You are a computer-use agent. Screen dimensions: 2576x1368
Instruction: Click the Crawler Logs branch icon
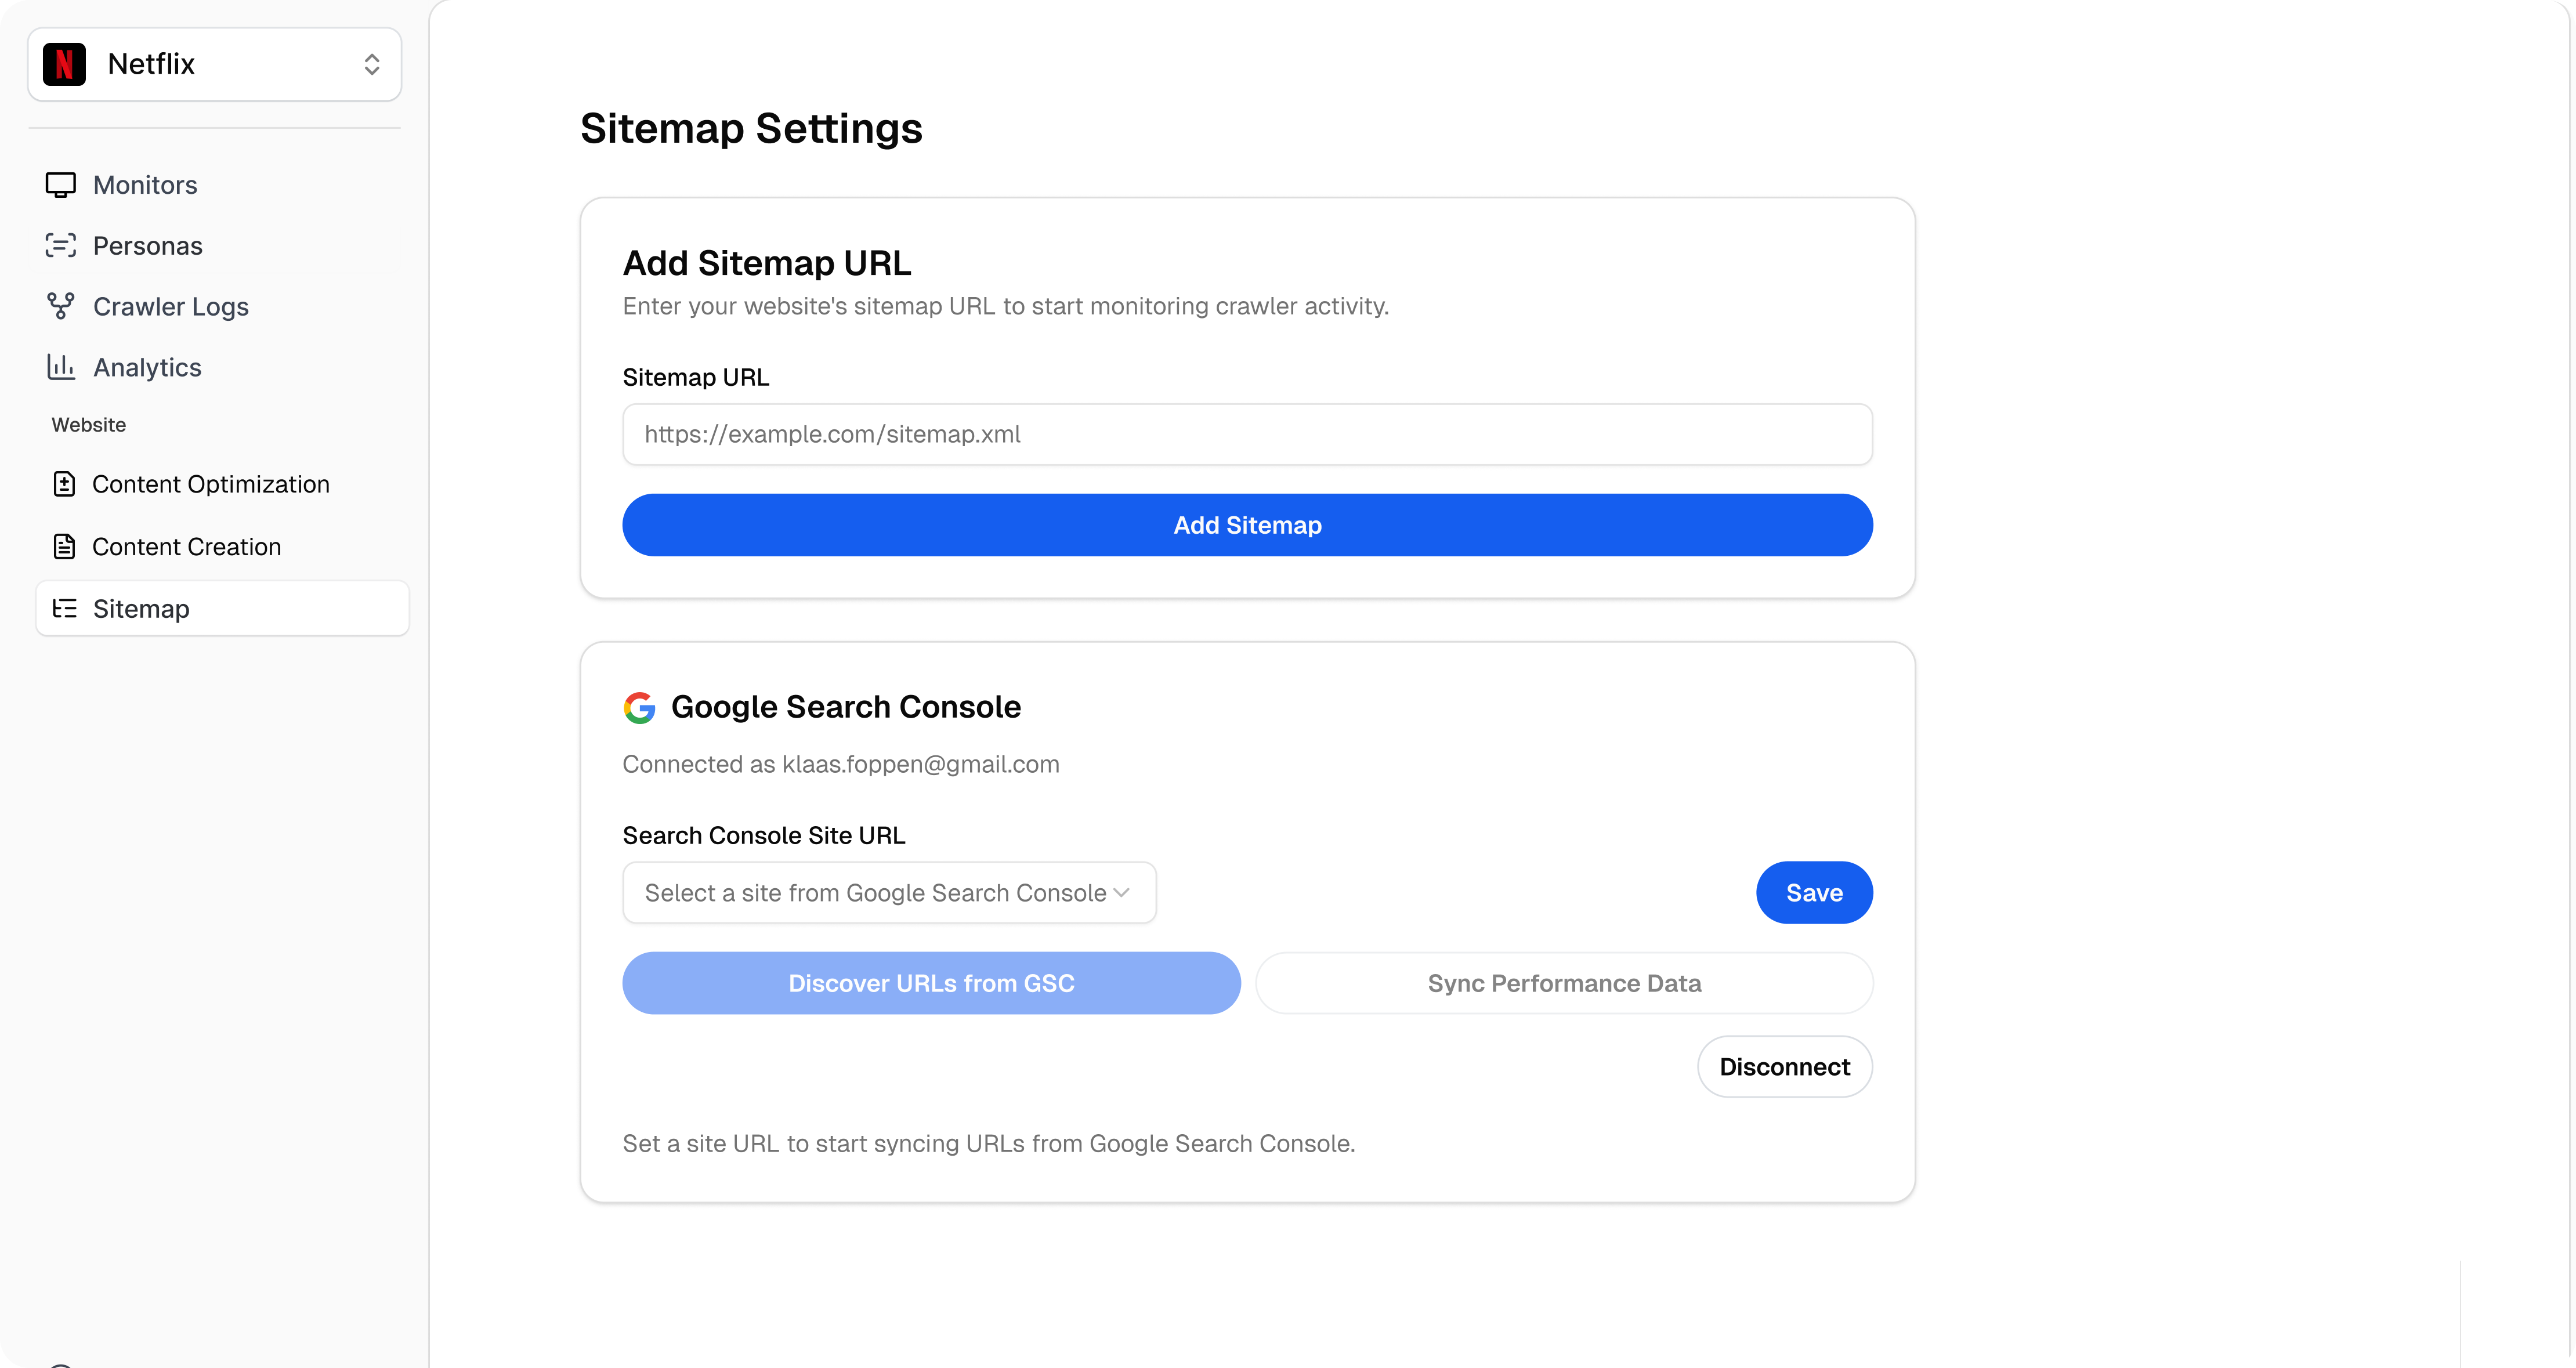tap(61, 306)
